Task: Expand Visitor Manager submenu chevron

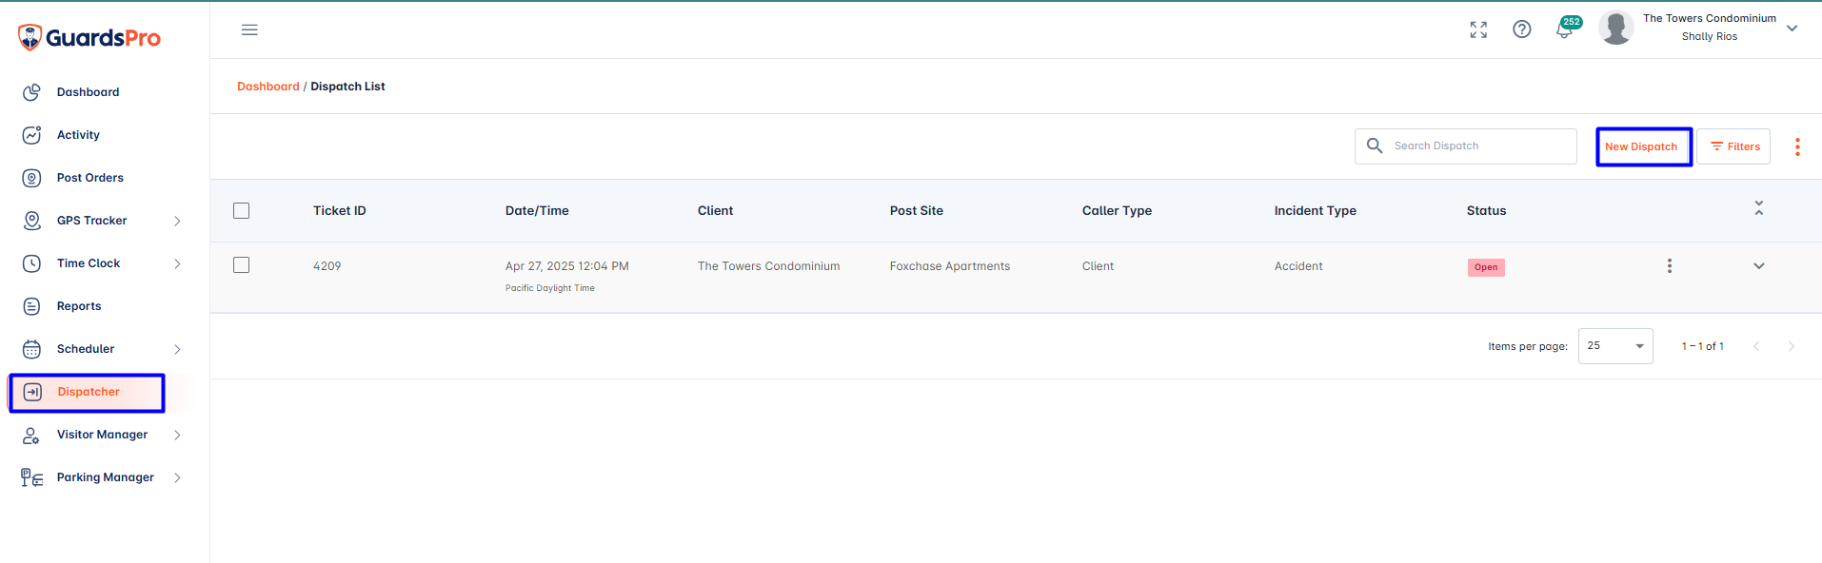Action: point(177,435)
